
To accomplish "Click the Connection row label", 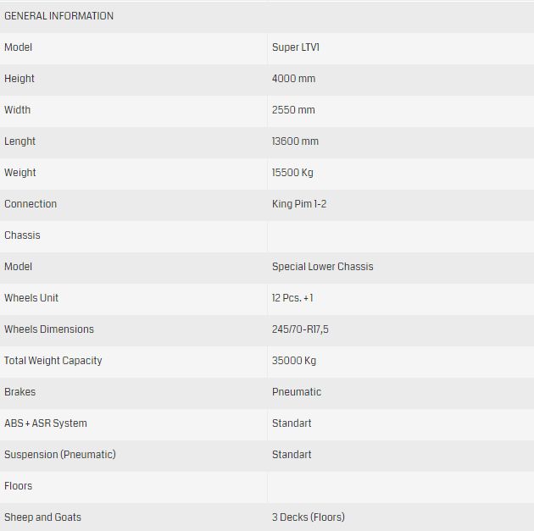I will [x=31, y=204].
